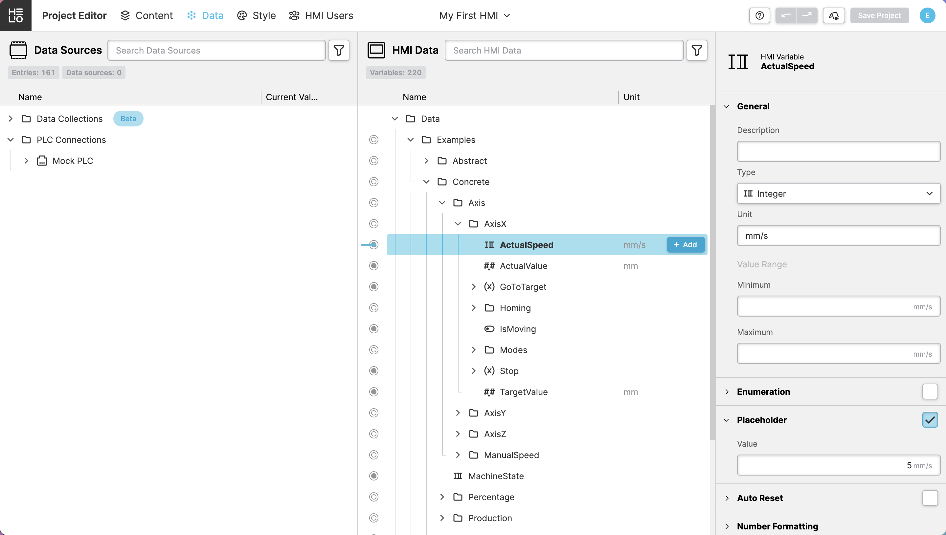The height and width of the screenshot is (535, 946).
Task: Click the HELIO logo icon
Action: click(x=15, y=15)
